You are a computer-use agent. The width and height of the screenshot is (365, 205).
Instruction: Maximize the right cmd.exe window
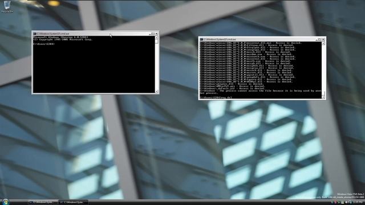[320, 39]
